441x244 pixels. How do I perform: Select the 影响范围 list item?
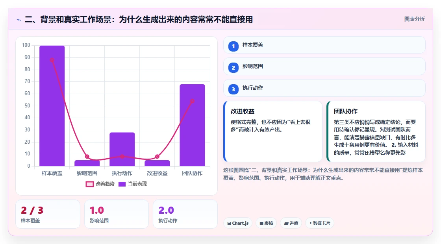tap(324, 67)
